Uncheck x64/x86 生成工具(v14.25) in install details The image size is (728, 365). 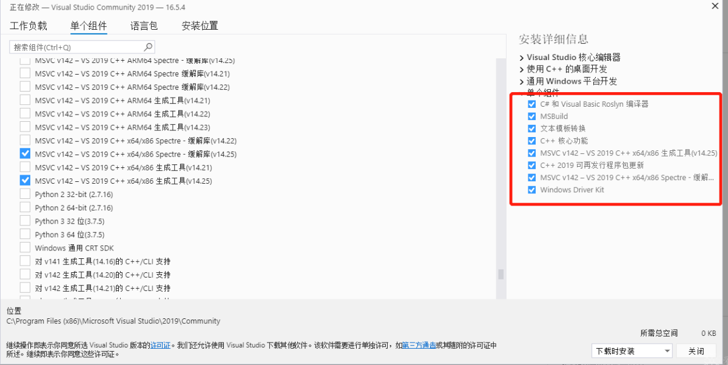(x=532, y=153)
